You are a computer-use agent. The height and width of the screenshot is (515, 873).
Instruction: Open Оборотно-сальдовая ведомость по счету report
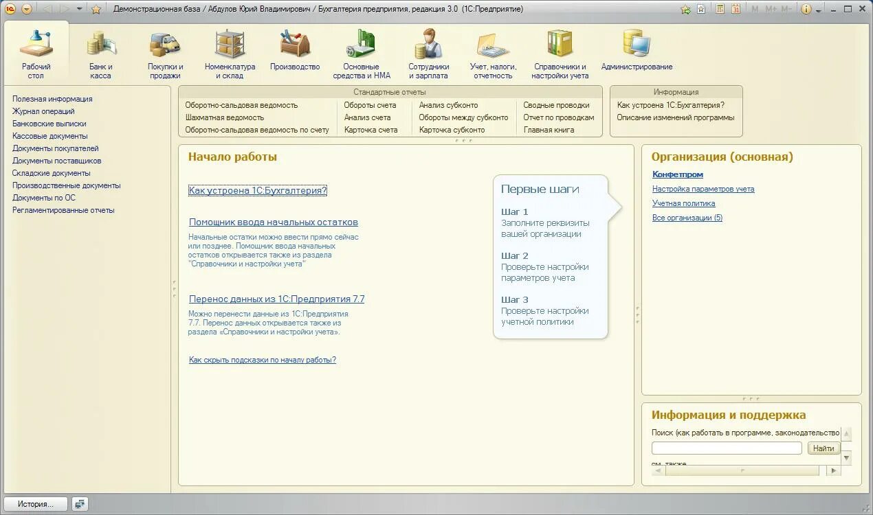[x=257, y=130]
